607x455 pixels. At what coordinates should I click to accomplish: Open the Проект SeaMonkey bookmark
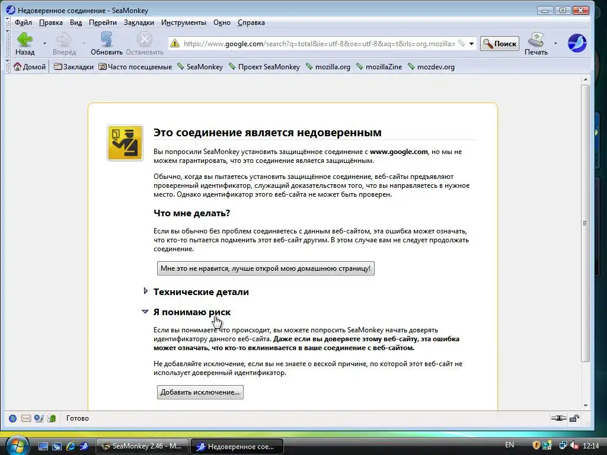pos(264,67)
